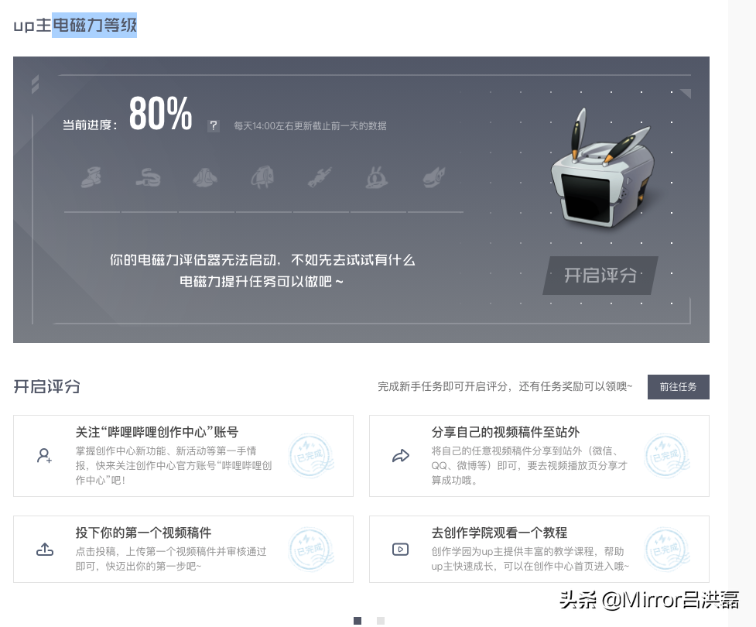The width and height of the screenshot is (756, 627).
Task: Click the 前往任务 button
Action: click(678, 387)
